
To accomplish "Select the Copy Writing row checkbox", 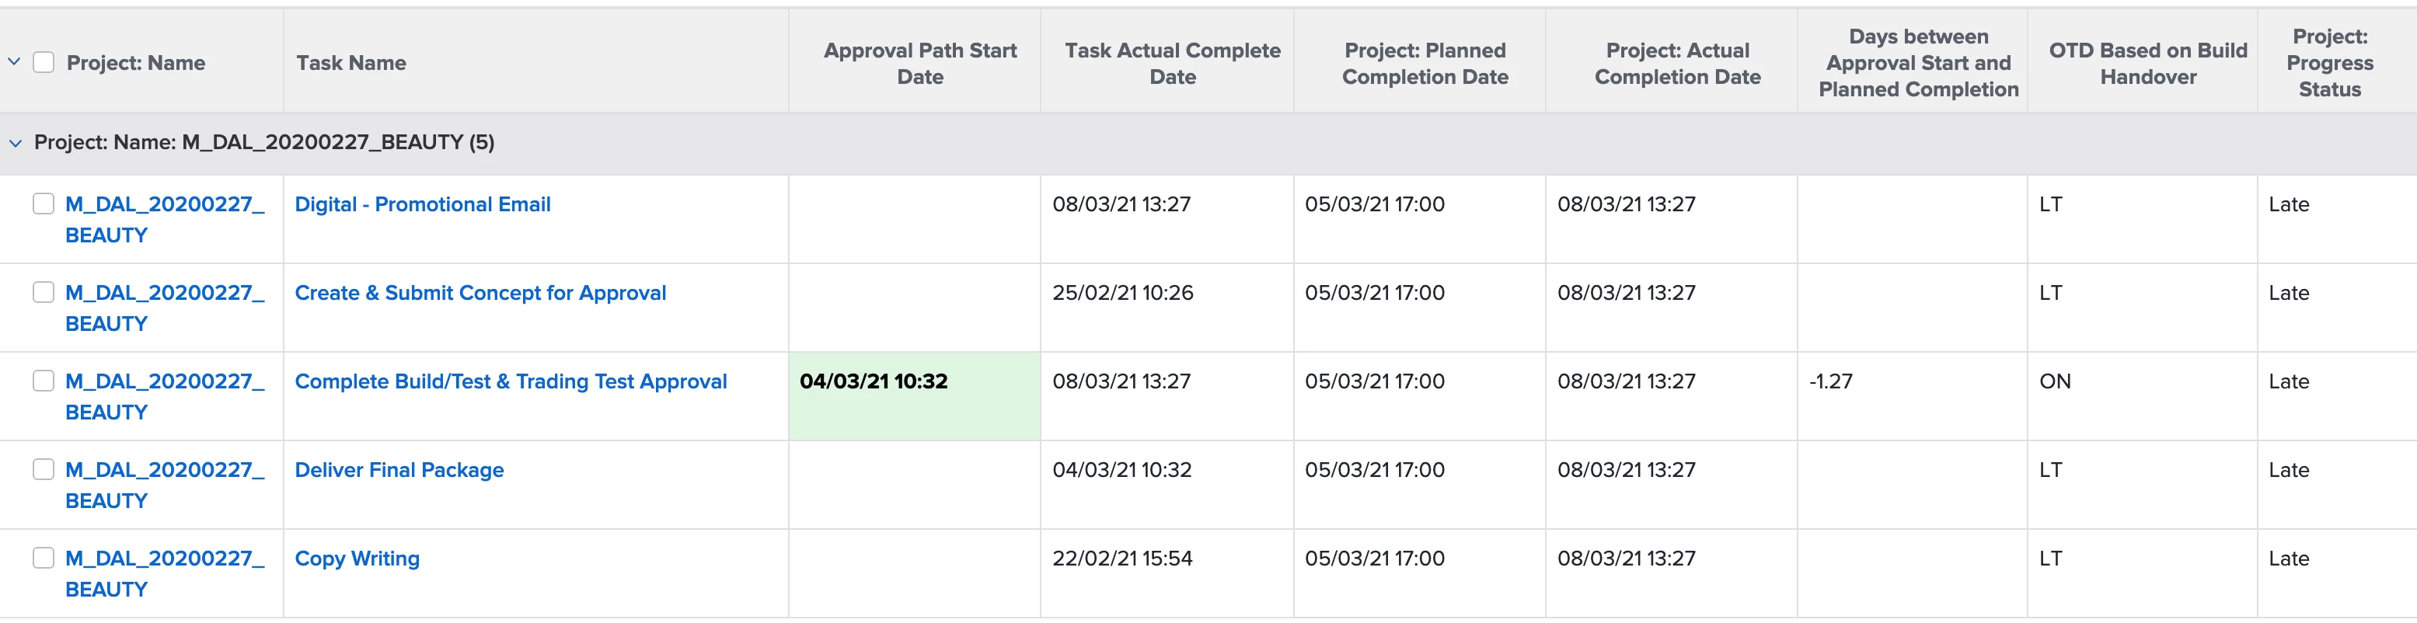I will (44, 557).
